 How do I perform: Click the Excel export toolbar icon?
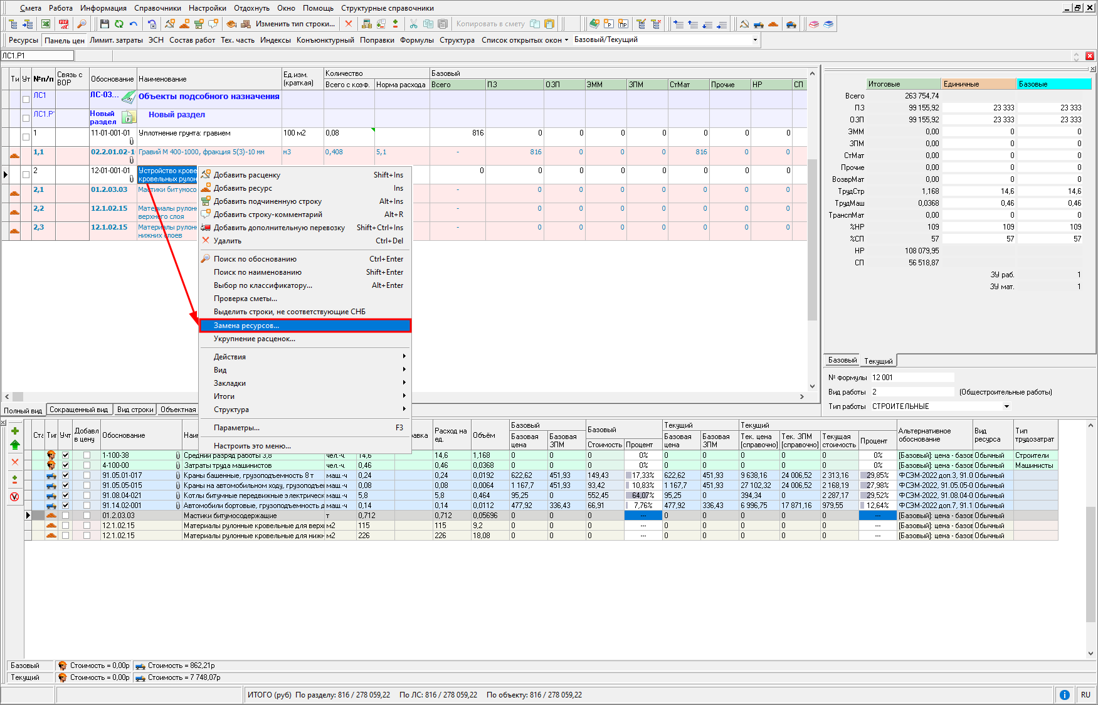point(46,24)
